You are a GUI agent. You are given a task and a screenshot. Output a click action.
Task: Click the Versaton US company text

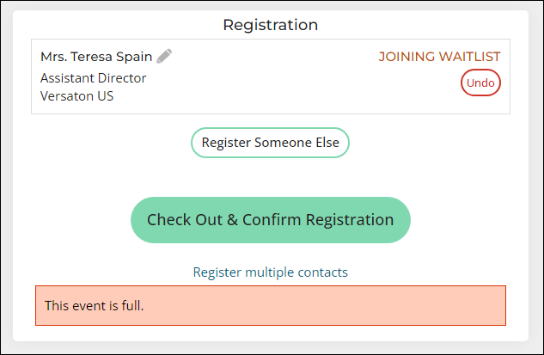pos(76,96)
